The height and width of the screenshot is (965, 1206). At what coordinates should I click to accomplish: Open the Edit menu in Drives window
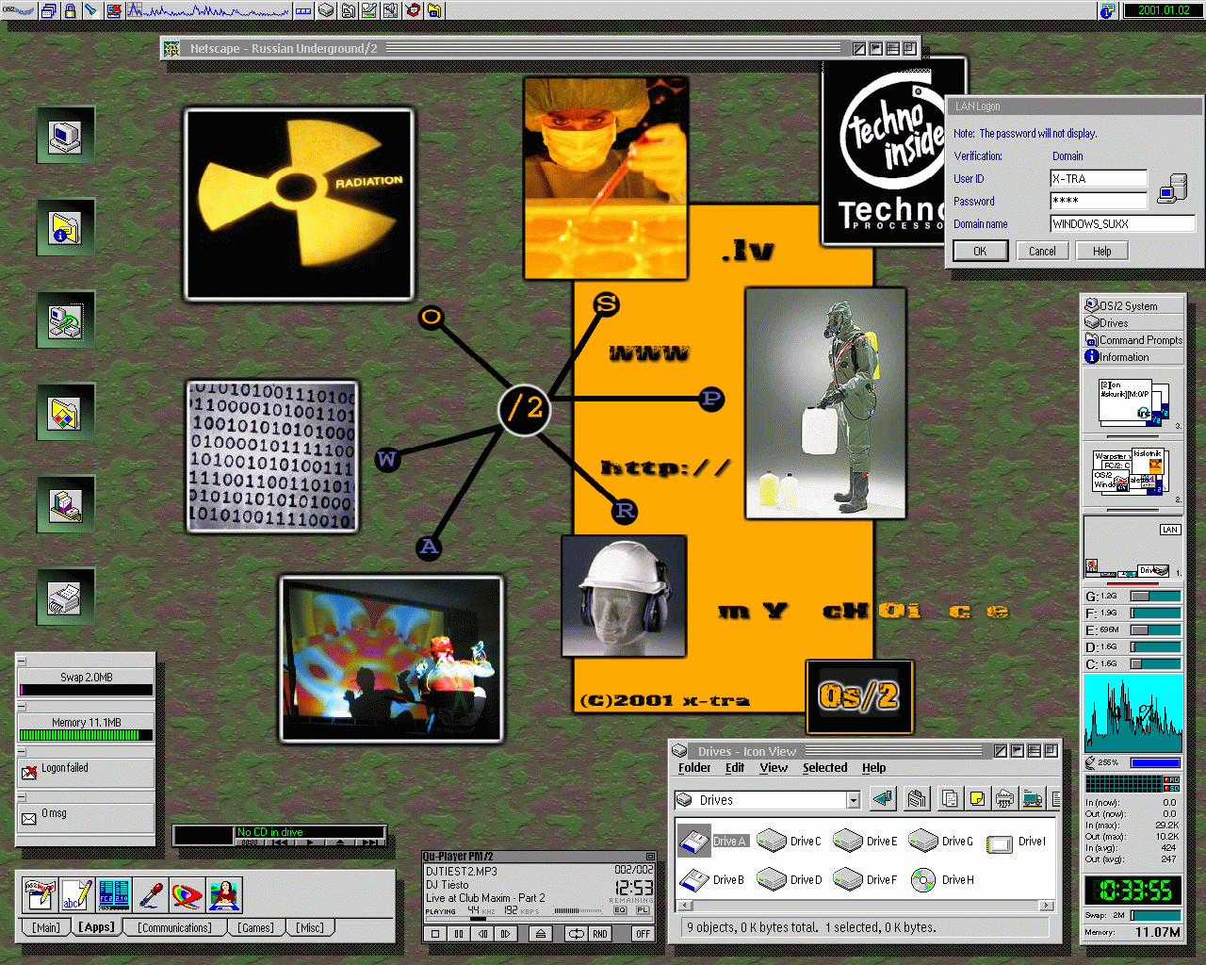735,768
